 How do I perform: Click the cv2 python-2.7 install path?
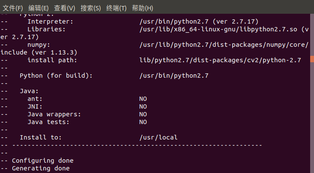(x=220, y=60)
